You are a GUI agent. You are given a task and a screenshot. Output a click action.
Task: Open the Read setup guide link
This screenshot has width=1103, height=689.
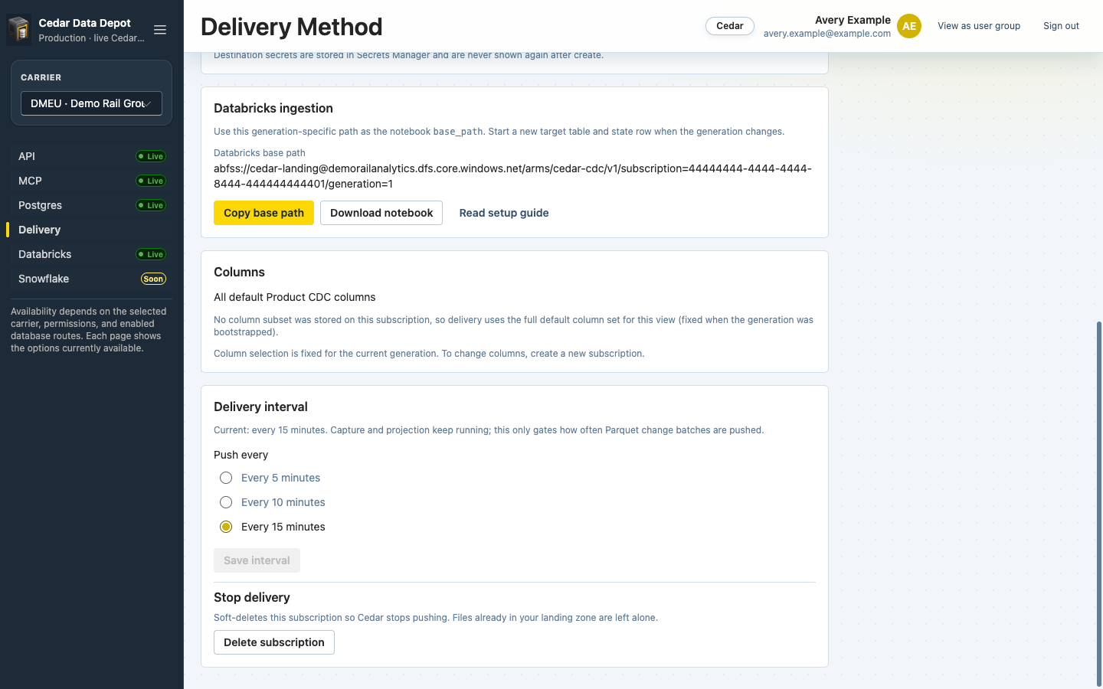pyautogui.click(x=504, y=213)
